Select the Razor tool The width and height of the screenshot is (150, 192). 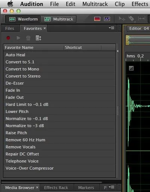click(132, 19)
